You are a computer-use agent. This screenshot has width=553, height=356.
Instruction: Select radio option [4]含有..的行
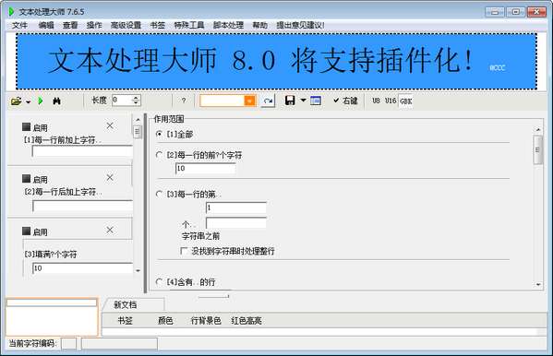pyautogui.click(x=159, y=281)
